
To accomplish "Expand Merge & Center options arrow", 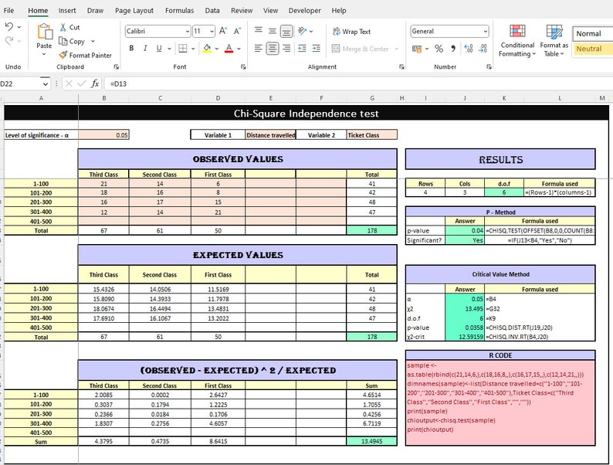I will tap(396, 49).
